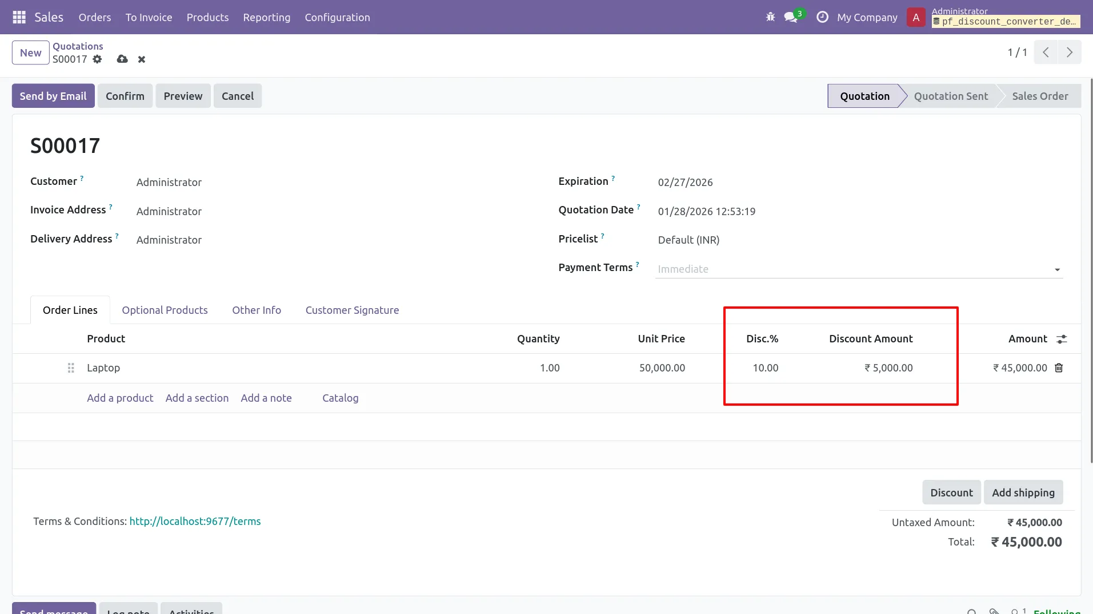
Task: Open the Configuration menu
Action: [337, 17]
